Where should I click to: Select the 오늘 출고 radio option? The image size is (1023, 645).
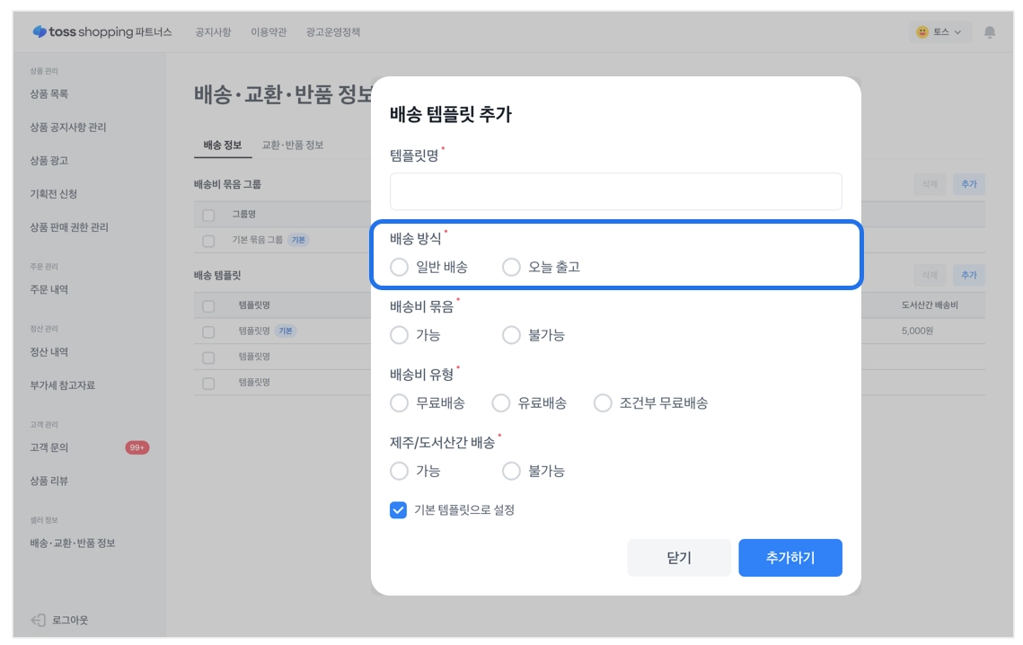point(511,267)
